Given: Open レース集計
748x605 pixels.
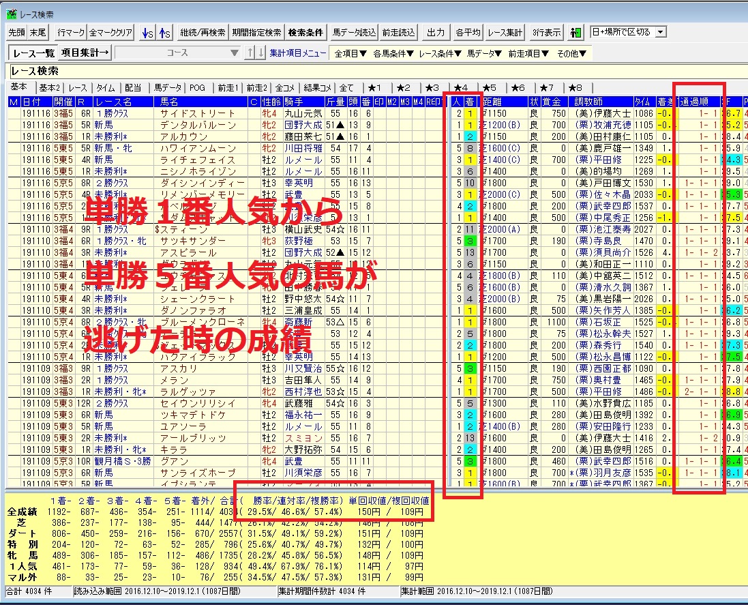Looking at the screenshot, I should 505,33.
